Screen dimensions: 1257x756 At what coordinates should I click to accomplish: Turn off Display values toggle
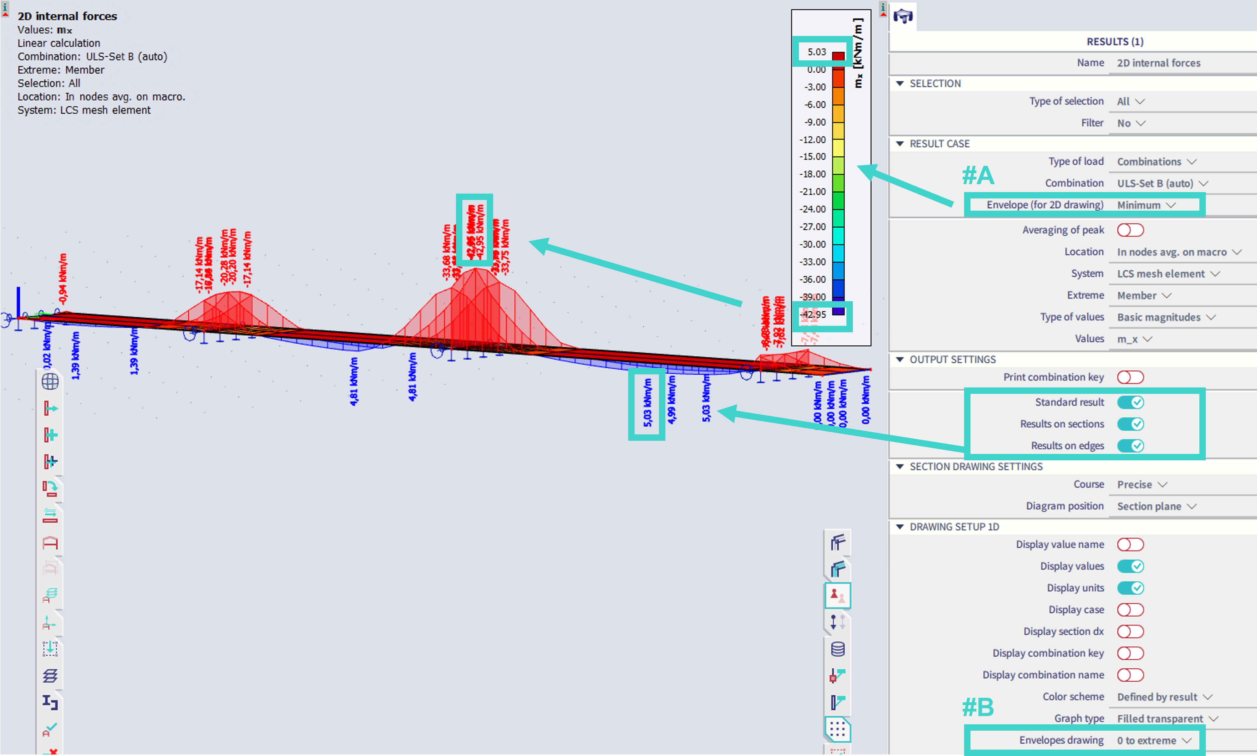click(1130, 566)
